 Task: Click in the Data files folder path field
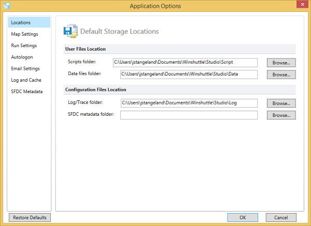pyautogui.click(x=189, y=74)
